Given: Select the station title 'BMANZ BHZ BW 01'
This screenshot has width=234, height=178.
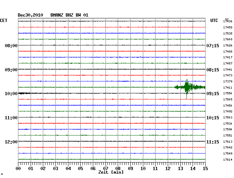Looking at the screenshot, I should pyautogui.click(x=69, y=15).
